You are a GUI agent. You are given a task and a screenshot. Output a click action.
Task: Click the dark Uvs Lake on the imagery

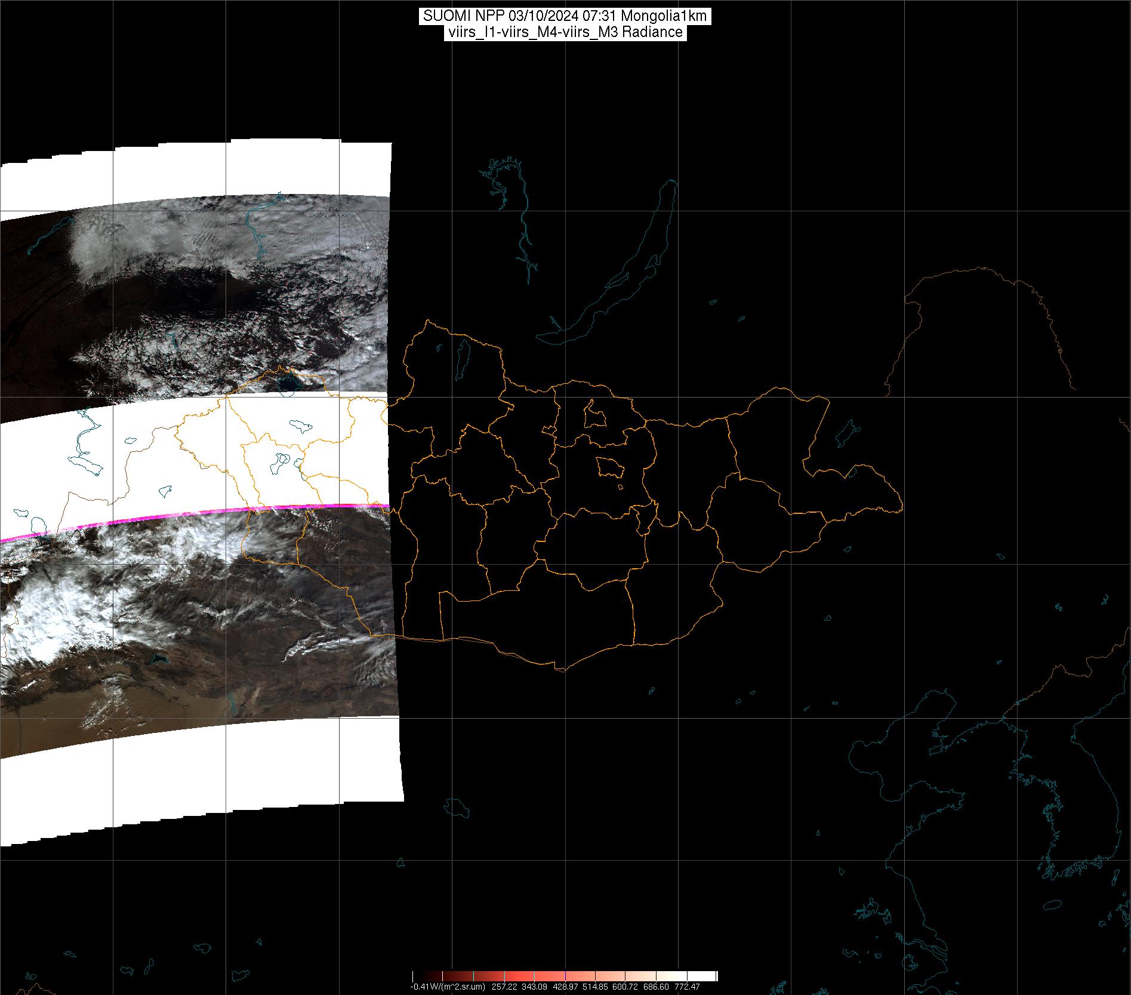[289, 382]
